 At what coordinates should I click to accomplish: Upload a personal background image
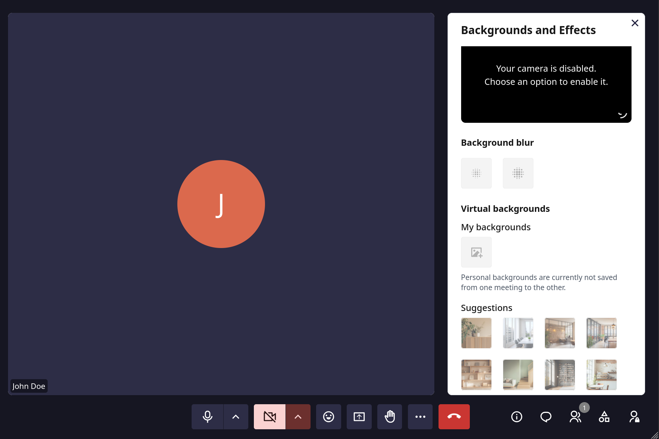[476, 252]
